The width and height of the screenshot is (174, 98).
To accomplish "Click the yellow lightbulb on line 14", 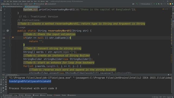I will click(13, 38).
